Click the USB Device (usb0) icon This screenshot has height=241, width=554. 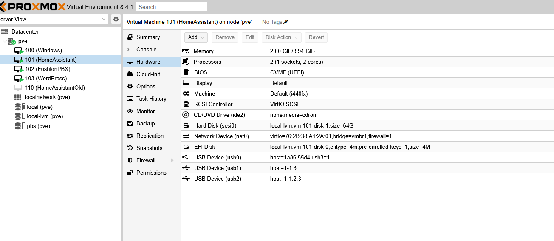pyautogui.click(x=186, y=157)
